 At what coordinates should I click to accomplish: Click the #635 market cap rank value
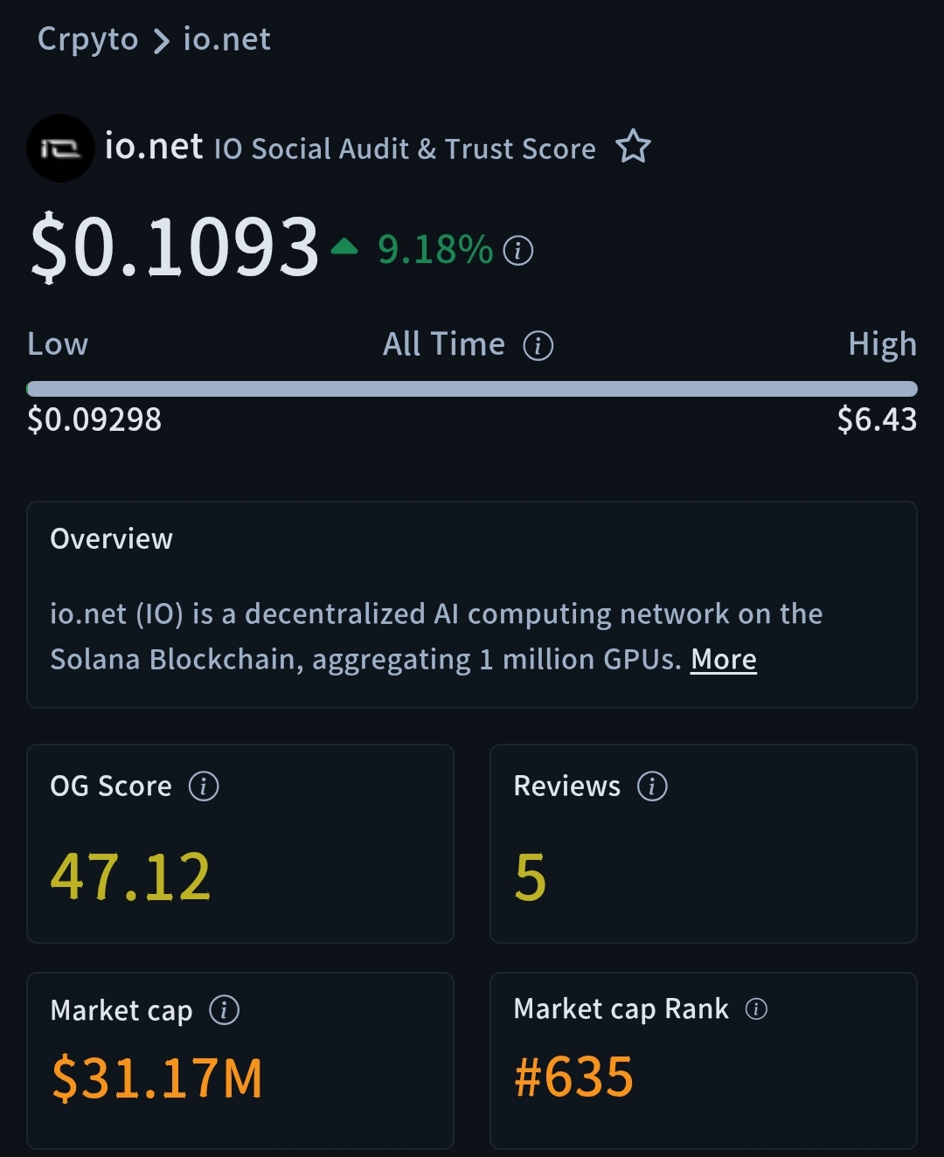(x=573, y=1077)
